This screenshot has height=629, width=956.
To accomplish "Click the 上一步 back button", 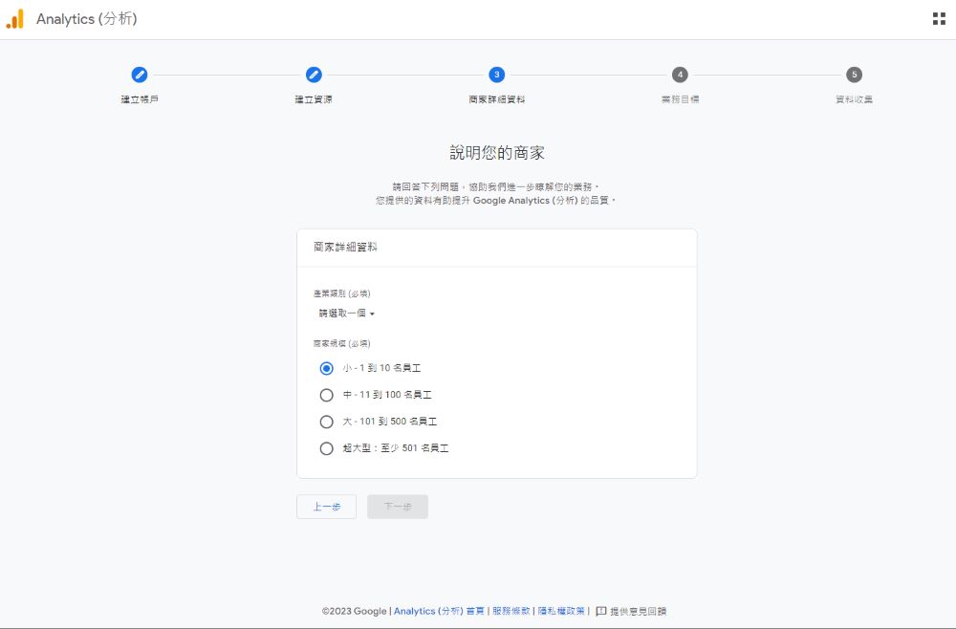I will 327,507.
